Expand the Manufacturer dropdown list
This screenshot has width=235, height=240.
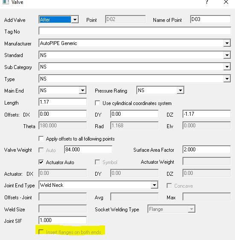point(227,43)
